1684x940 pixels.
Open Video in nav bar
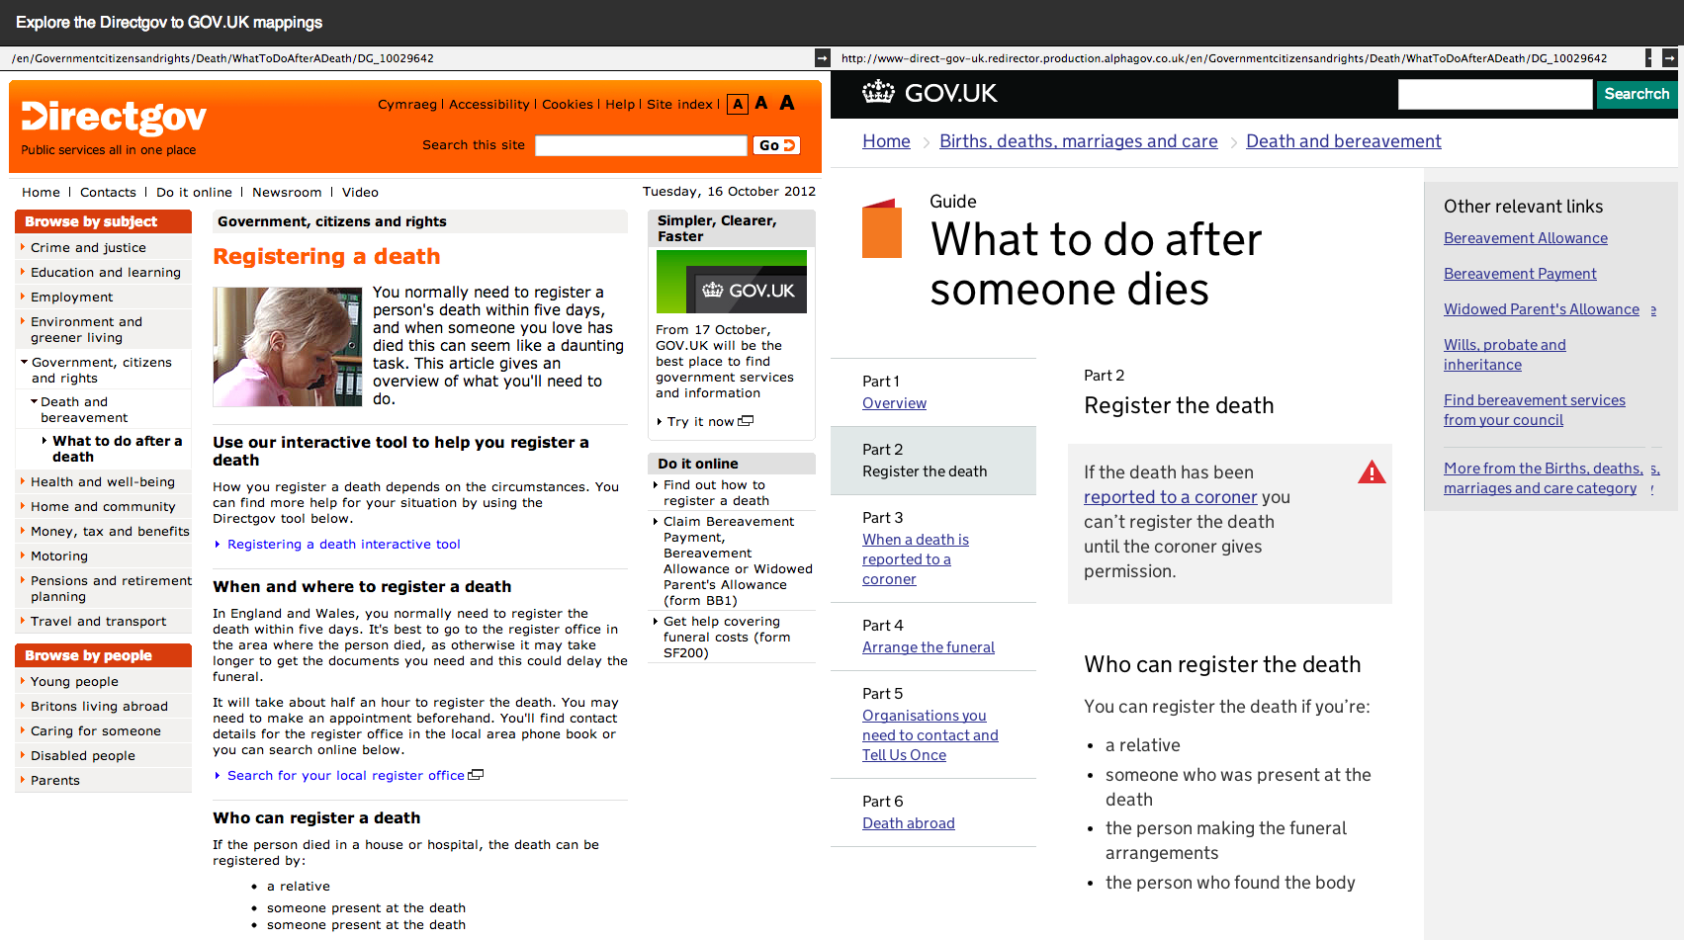pyautogui.click(x=360, y=193)
